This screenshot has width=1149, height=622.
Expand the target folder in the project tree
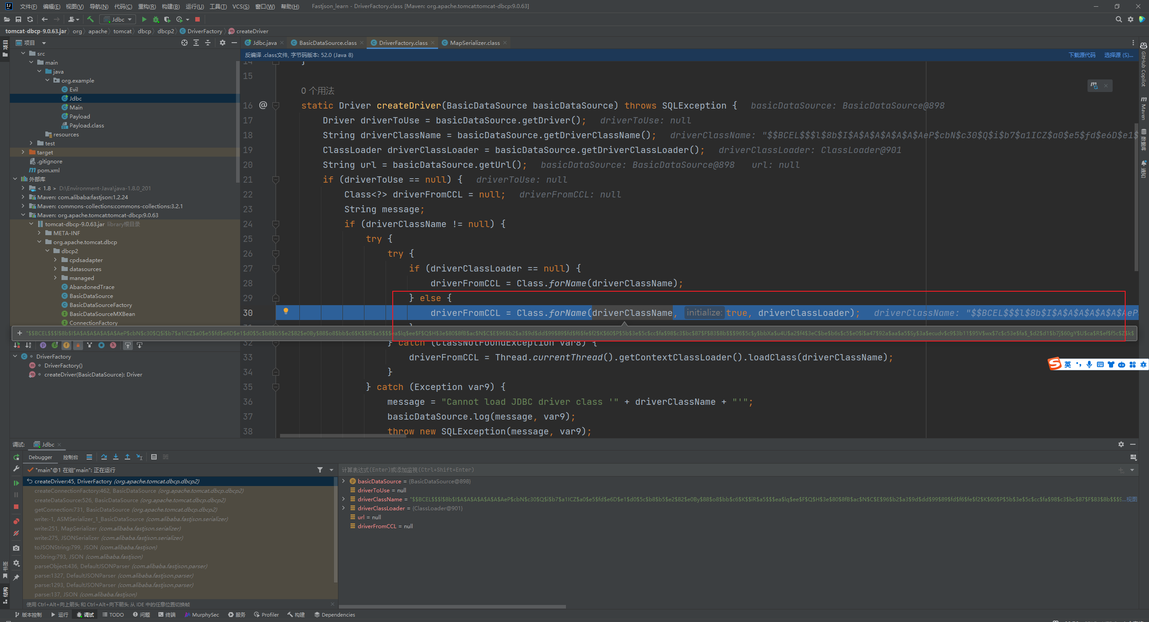[x=23, y=152]
